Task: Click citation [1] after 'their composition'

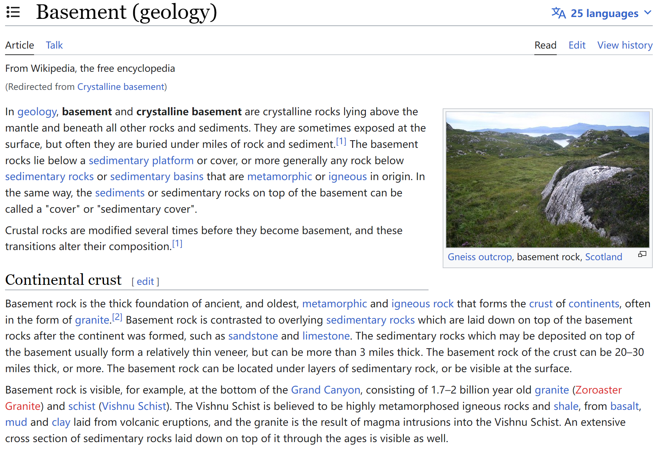Action: [177, 244]
